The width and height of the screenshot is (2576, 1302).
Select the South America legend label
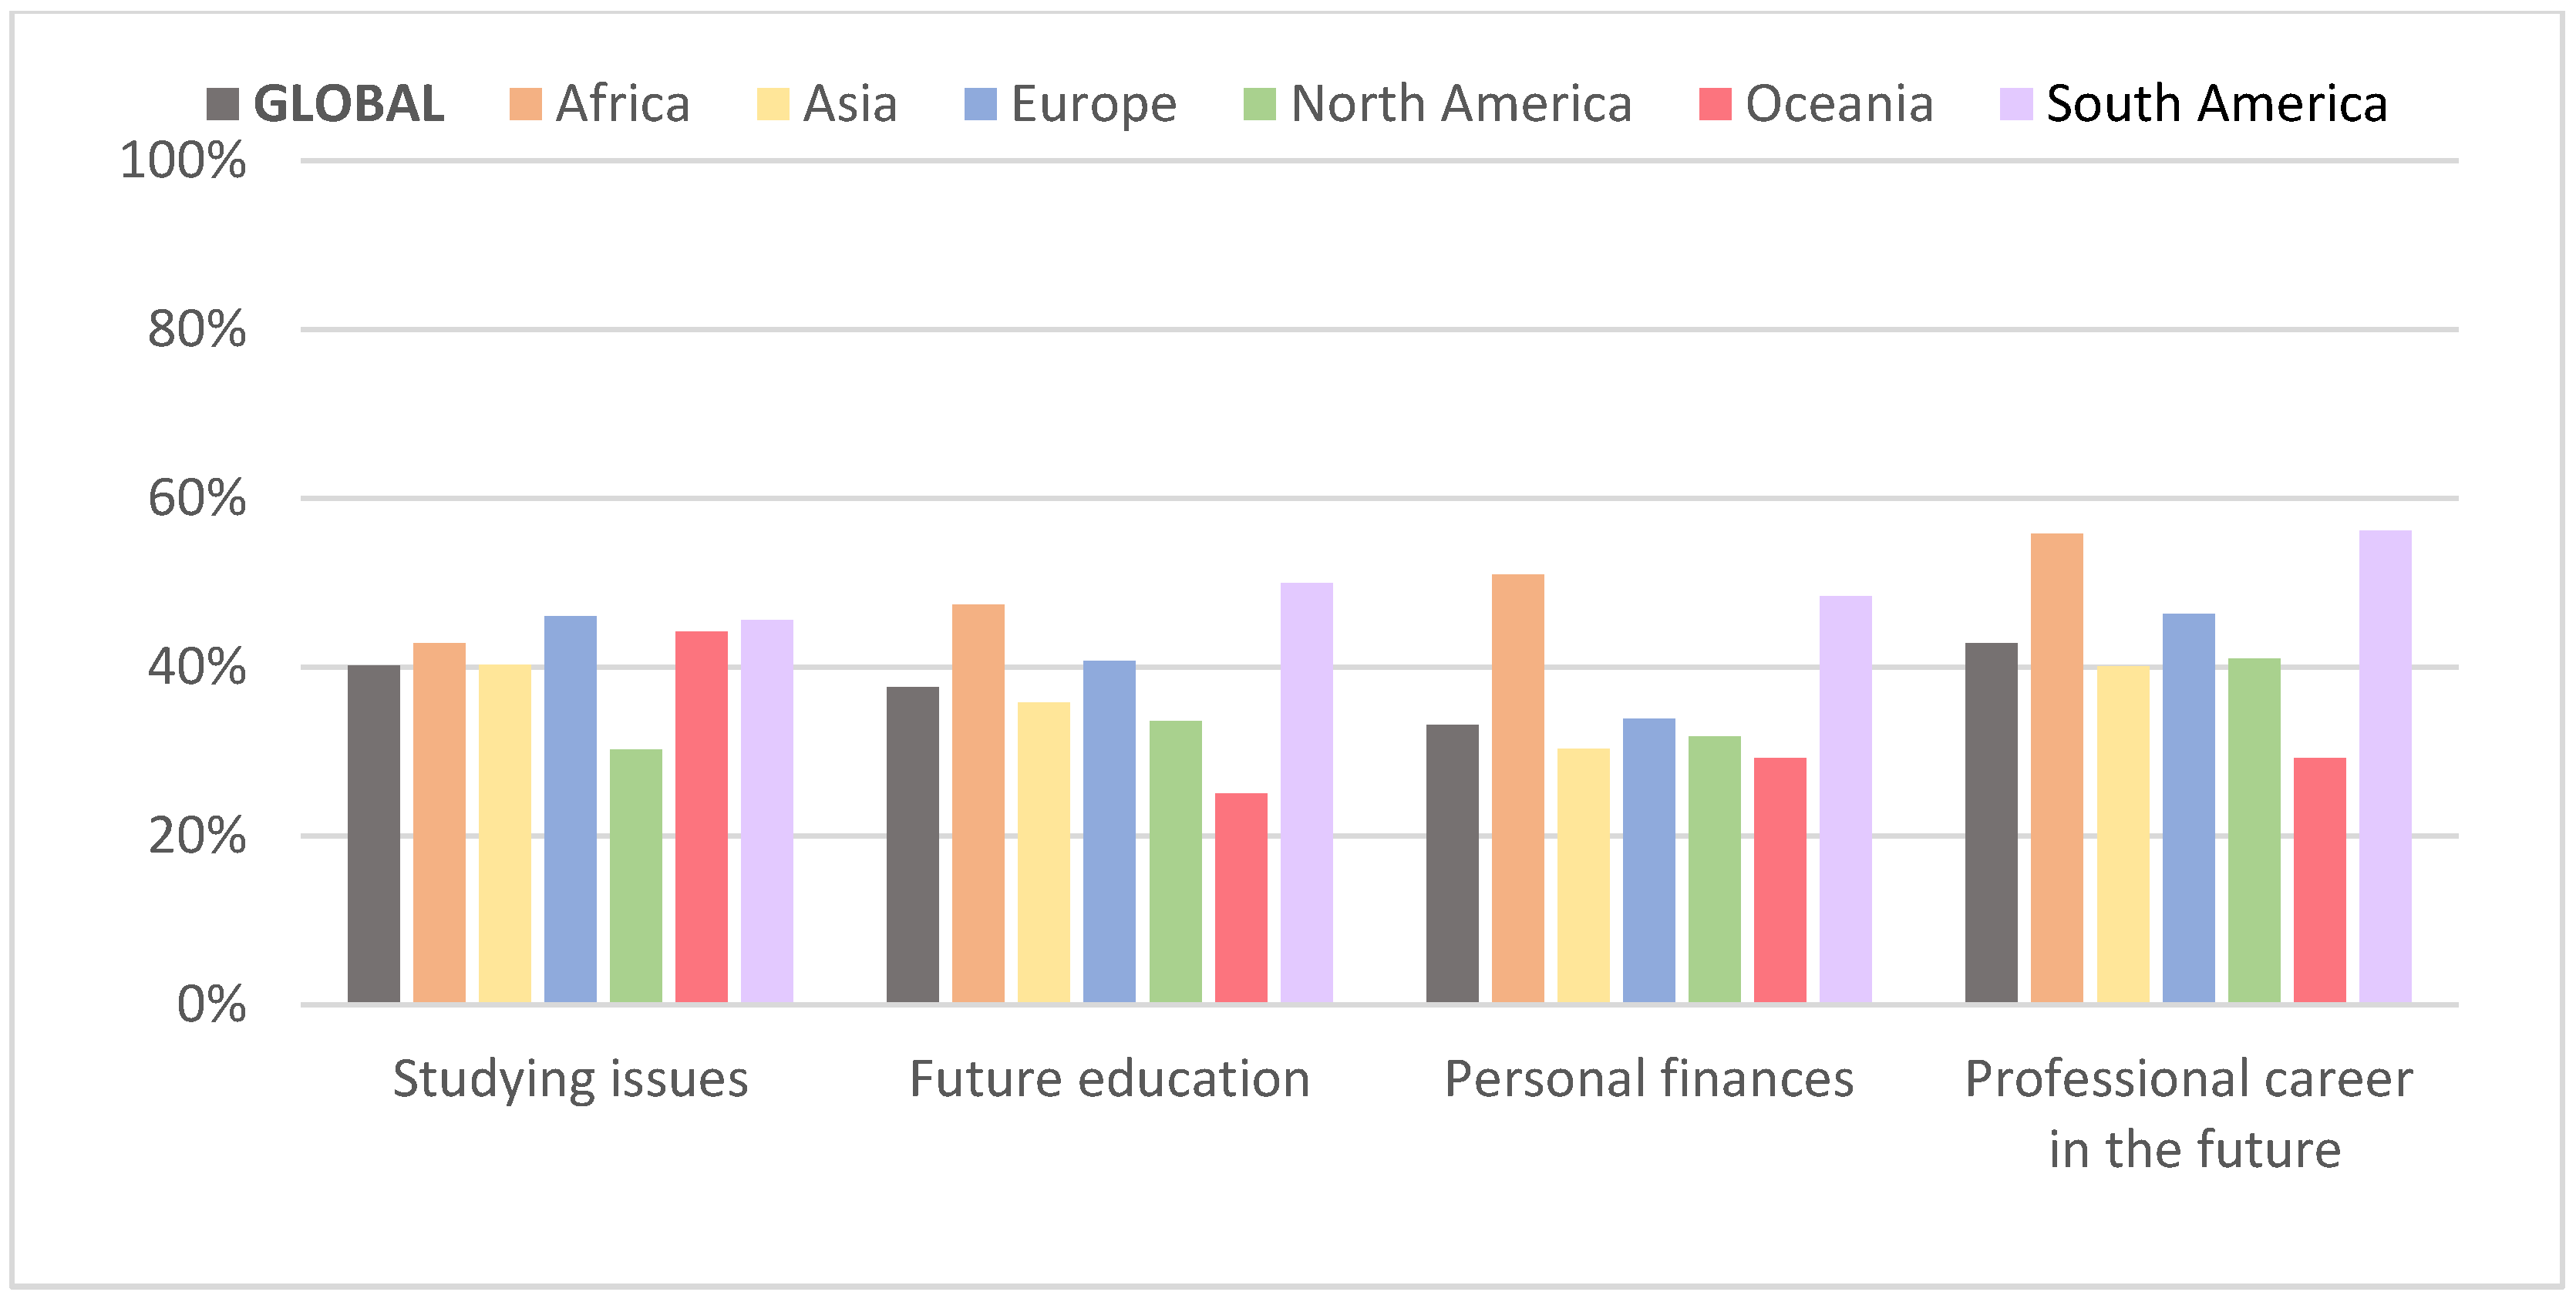coord(2217,104)
